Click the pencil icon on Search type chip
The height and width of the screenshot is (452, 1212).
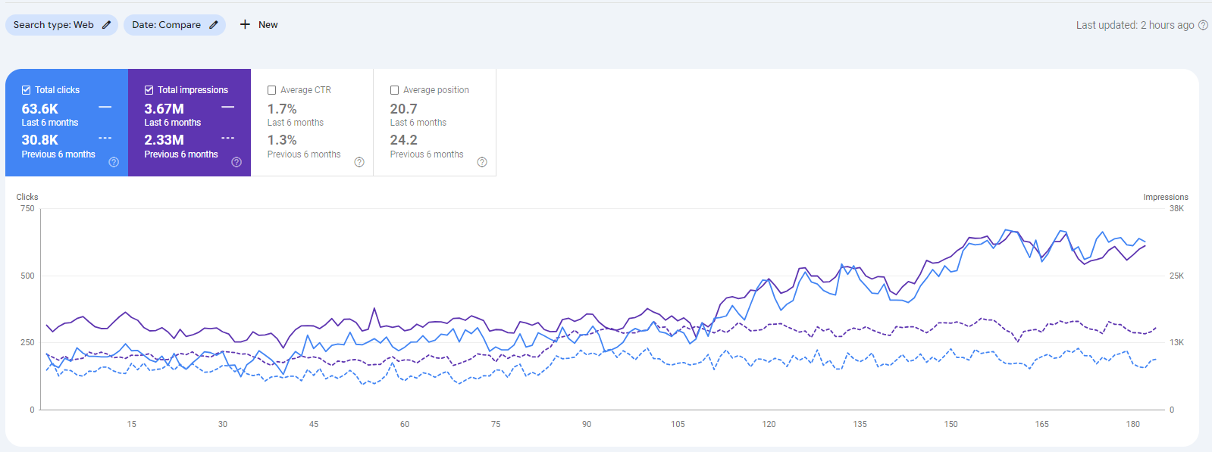[x=107, y=25]
